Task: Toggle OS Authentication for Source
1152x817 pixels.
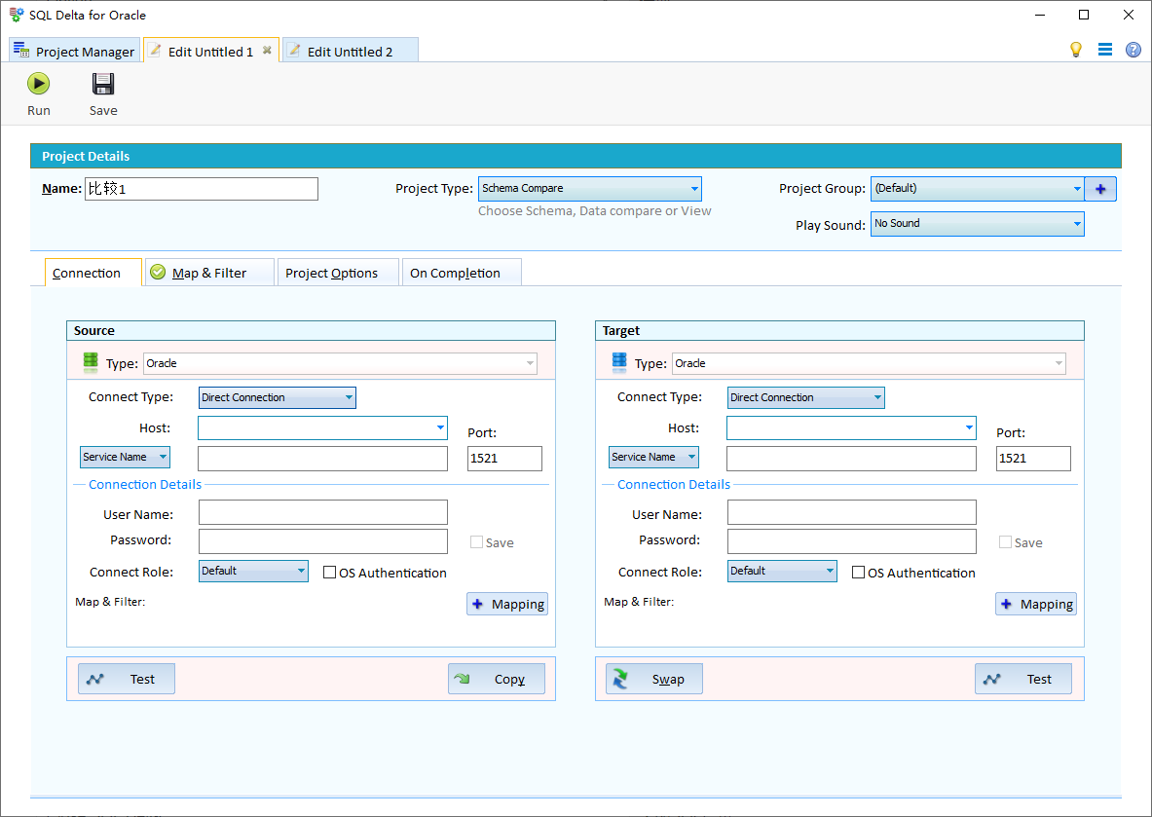Action: tap(330, 573)
